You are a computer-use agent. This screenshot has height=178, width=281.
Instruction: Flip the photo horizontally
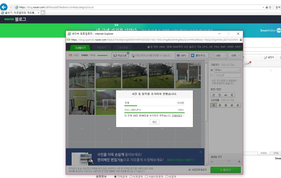226,95
